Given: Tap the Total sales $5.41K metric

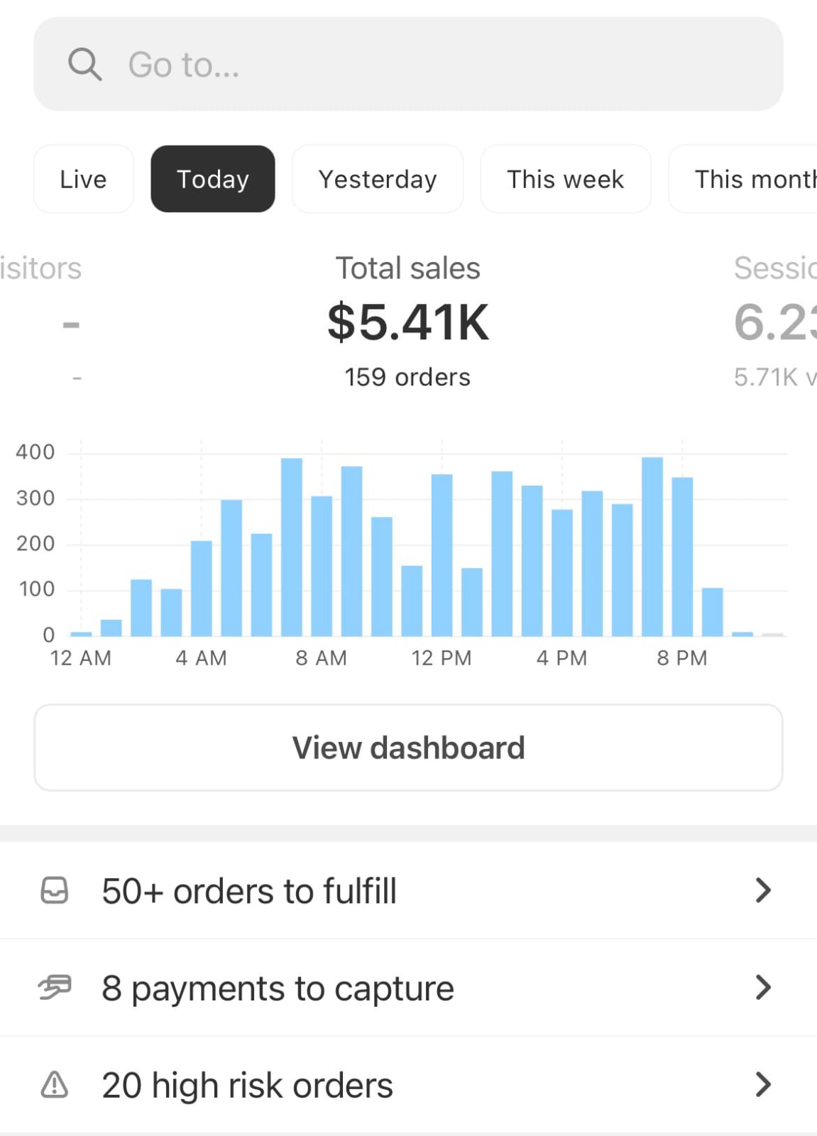Looking at the screenshot, I should tap(408, 323).
